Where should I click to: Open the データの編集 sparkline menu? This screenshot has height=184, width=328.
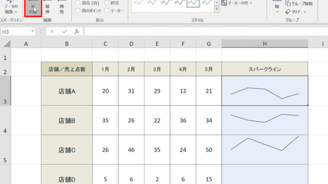point(11,7)
